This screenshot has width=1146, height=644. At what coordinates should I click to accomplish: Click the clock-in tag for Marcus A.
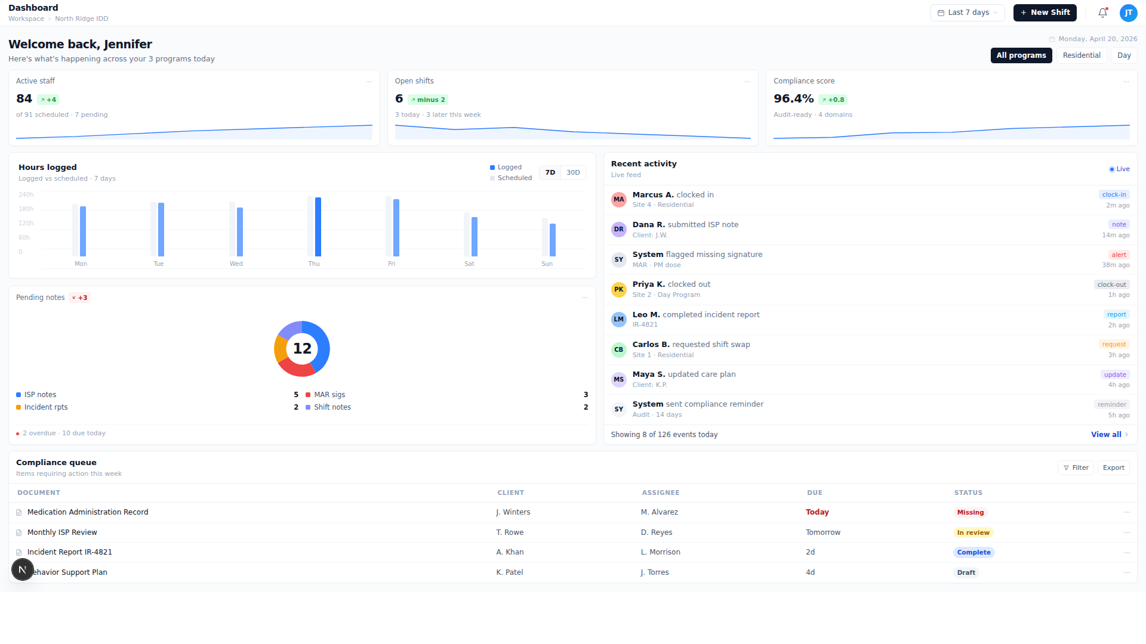(1114, 195)
